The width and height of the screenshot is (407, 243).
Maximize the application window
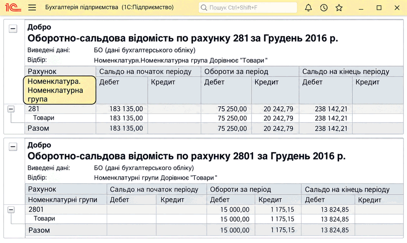[x=379, y=8]
